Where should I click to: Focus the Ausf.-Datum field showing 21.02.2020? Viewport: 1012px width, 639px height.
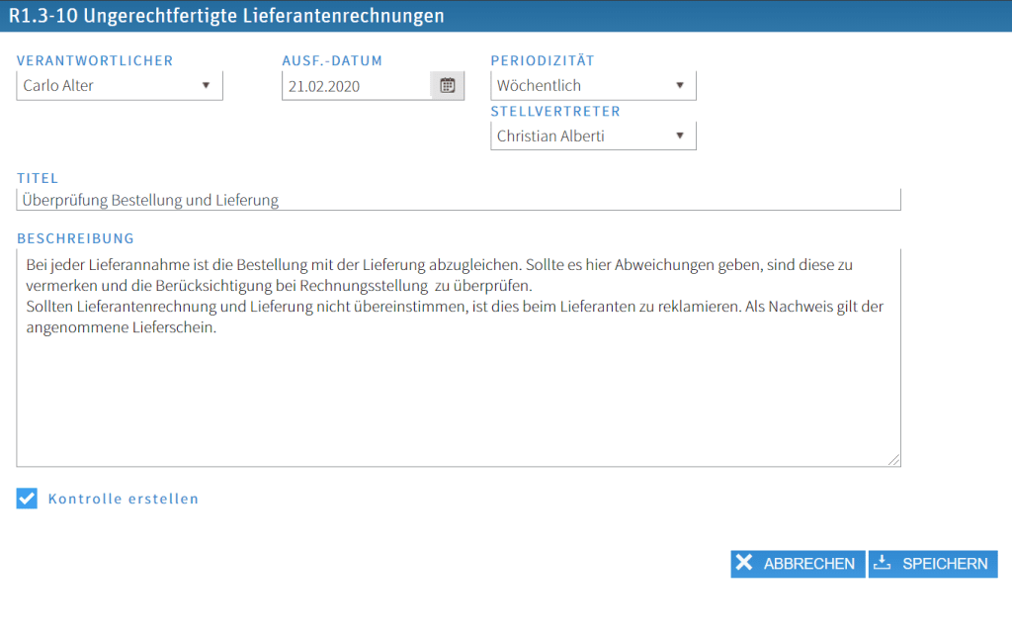356,86
